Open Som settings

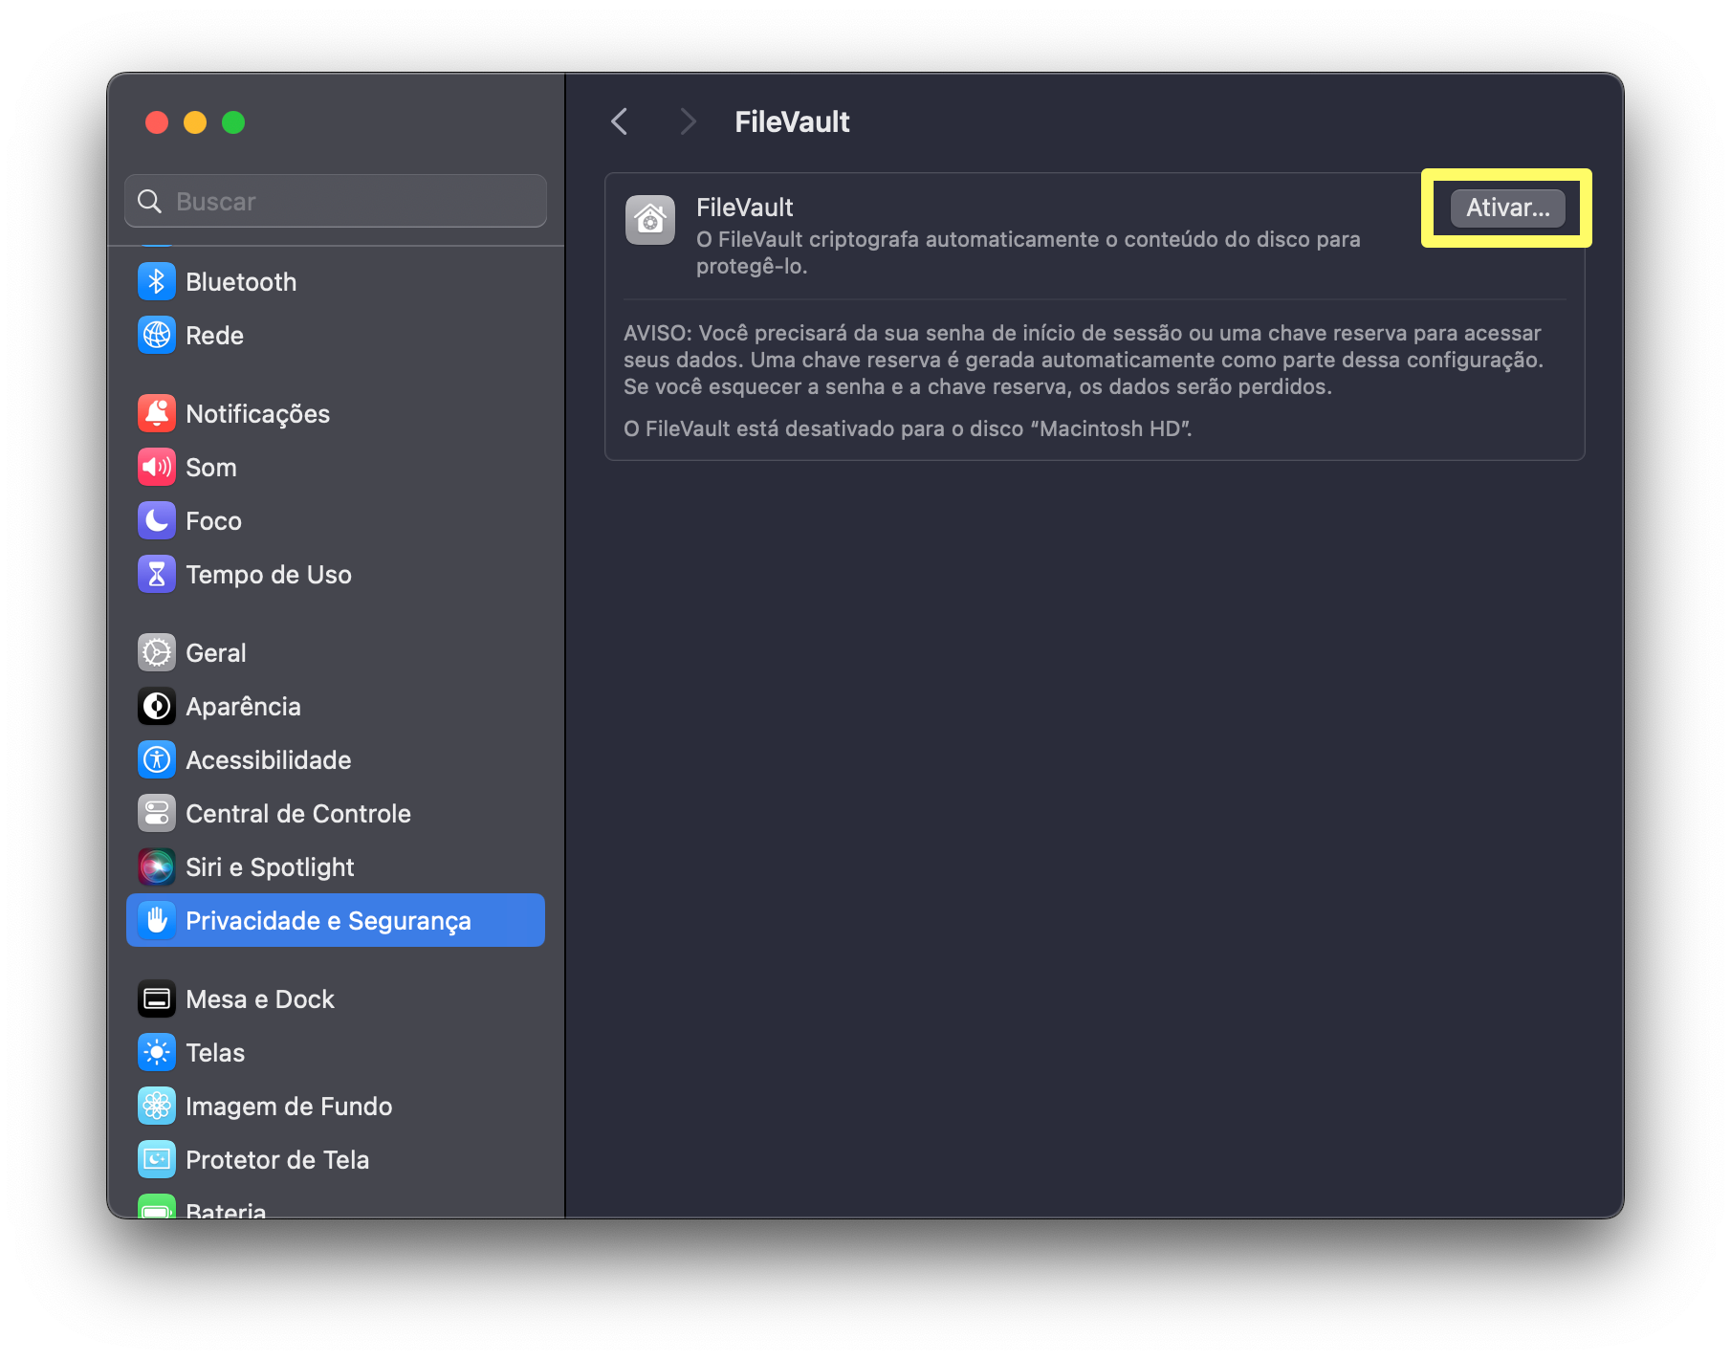point(209,467)
